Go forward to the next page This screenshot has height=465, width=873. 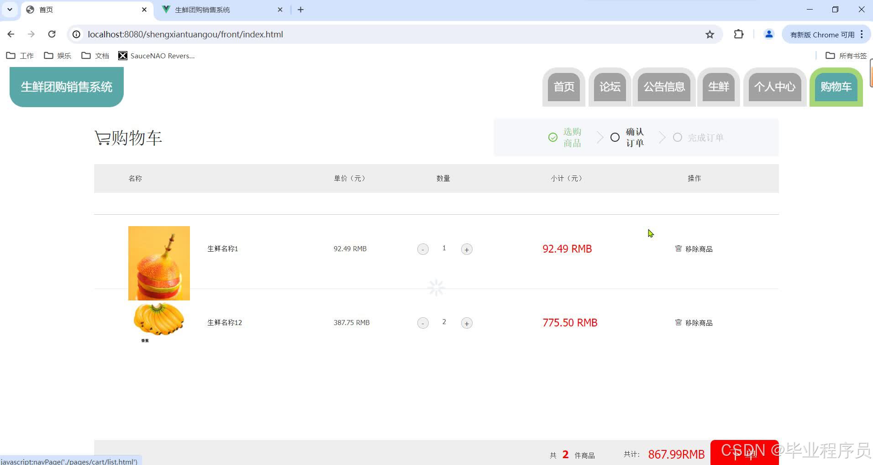point(31,34)
